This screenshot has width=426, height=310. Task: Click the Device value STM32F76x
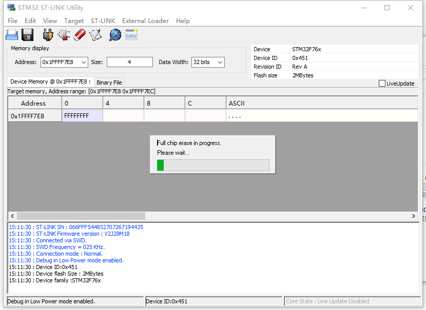pos(306,49)
